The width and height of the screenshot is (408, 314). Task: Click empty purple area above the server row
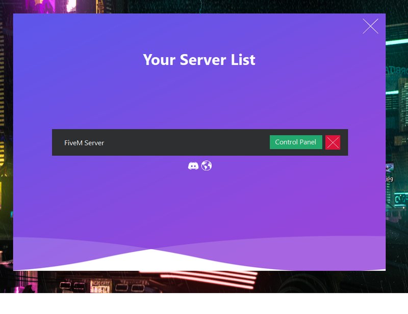click(x=199, y=102)
